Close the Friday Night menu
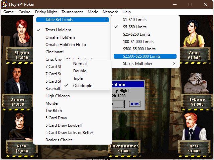The height and width of the screenshot is (160, 214). coord(46,12)
